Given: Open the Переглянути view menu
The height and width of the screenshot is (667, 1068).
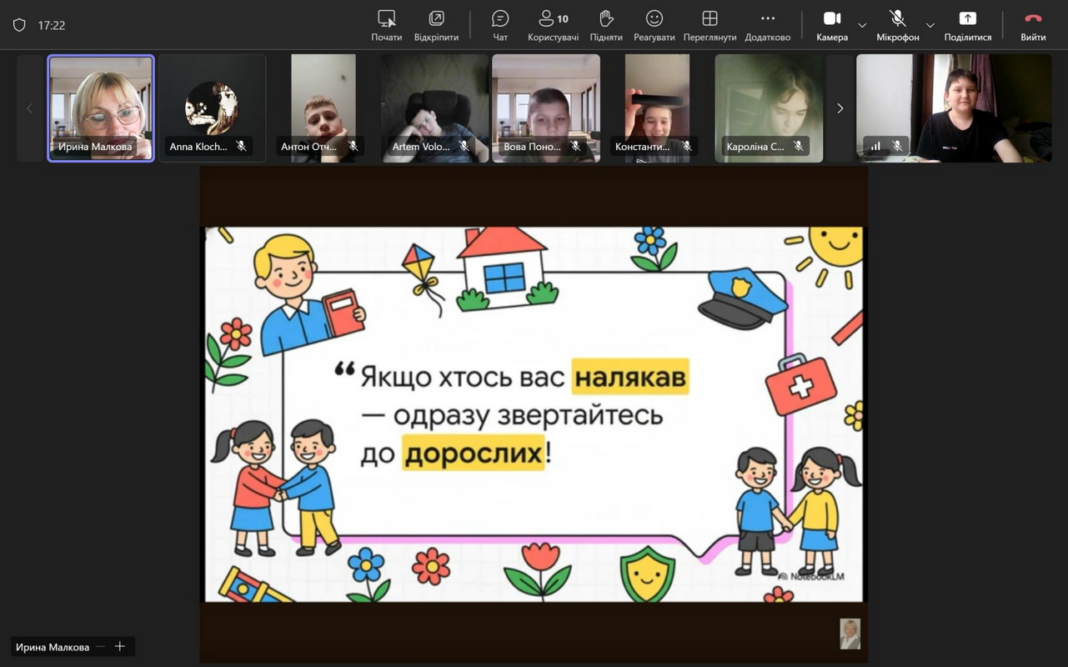Looking at the screenshot, I should [709, 25].
